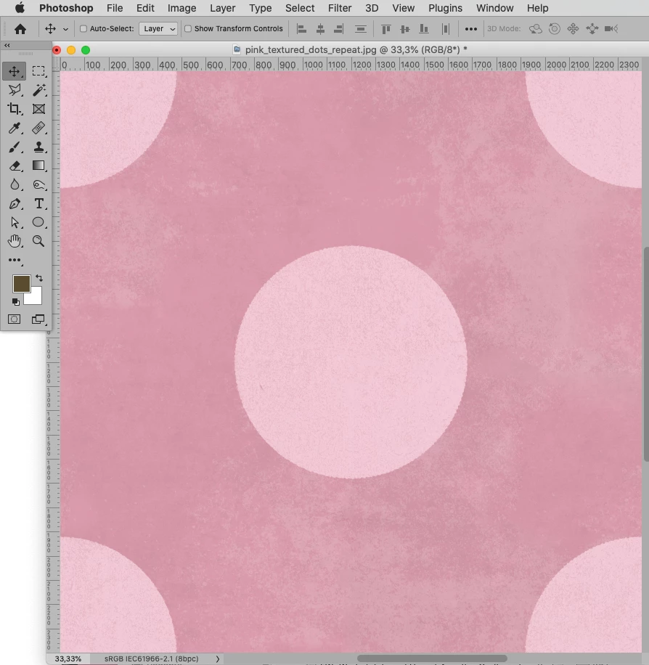The width and height of the screenshot is (649, 665).
Task: Expand the Move tool preset picker arrow
Action: pos(65,29)
